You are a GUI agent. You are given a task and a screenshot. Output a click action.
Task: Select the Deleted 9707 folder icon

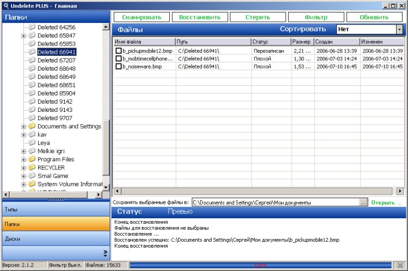tap(32, 118)
